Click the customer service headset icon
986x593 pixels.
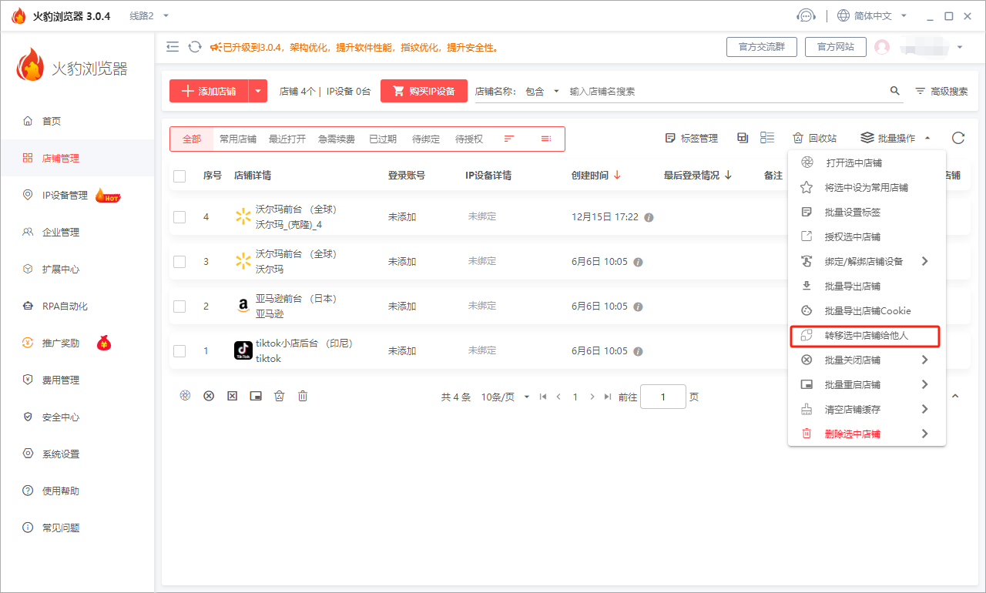(x=806, y=16)
